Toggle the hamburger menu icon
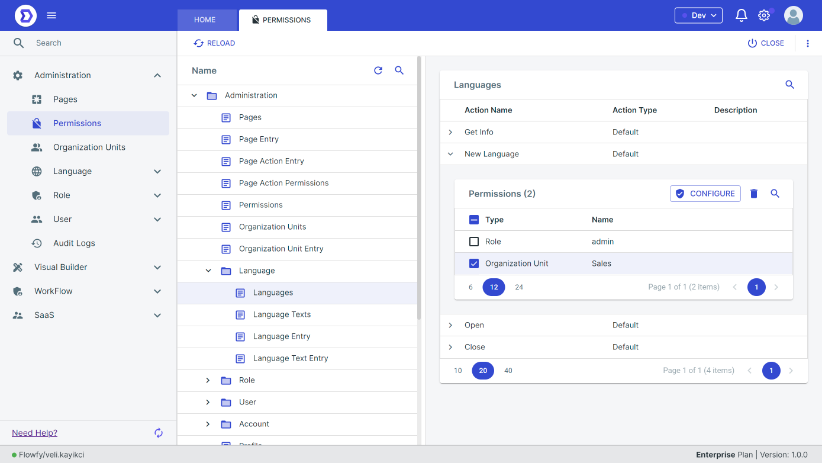 coord(51,15)
